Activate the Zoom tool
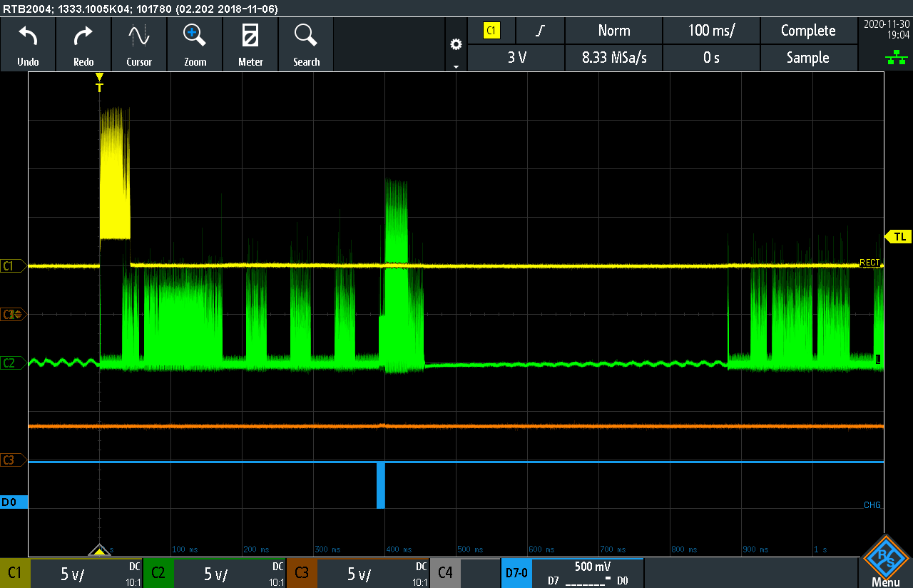The width and height of the screenshot is (913, 588). pos(195,45)
